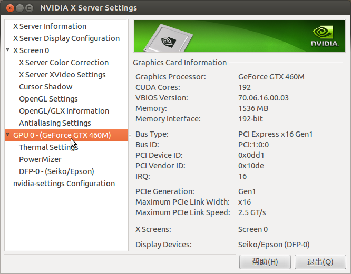
Task: Select GPU 0 - (GeForce GTX 460M) row
Action: pyautogui.click(x=66, y=135)
